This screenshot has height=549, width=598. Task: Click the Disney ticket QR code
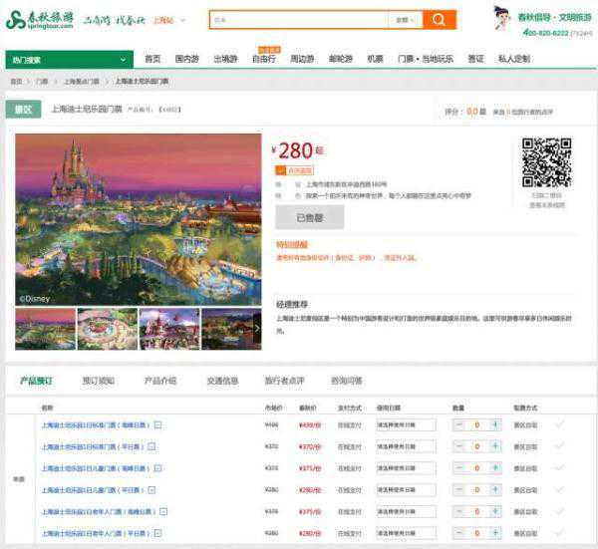pyautogui.click(x=546, y=161)
